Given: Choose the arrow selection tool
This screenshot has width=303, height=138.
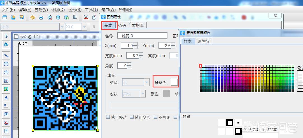Looking at the screenshot, I should click(x=6, y=36).
